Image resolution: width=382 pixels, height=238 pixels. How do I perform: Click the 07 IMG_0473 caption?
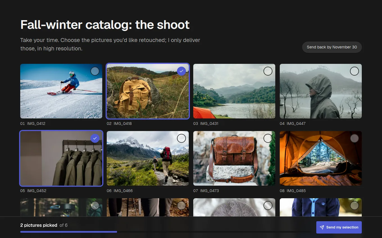tap(206, 191)
